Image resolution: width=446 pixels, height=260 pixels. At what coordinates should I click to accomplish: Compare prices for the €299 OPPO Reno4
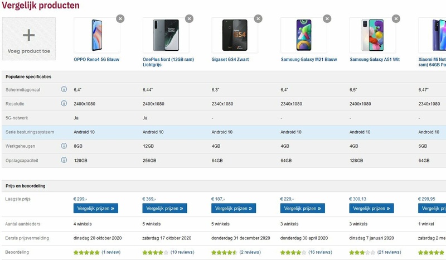(x=96, y=208)
